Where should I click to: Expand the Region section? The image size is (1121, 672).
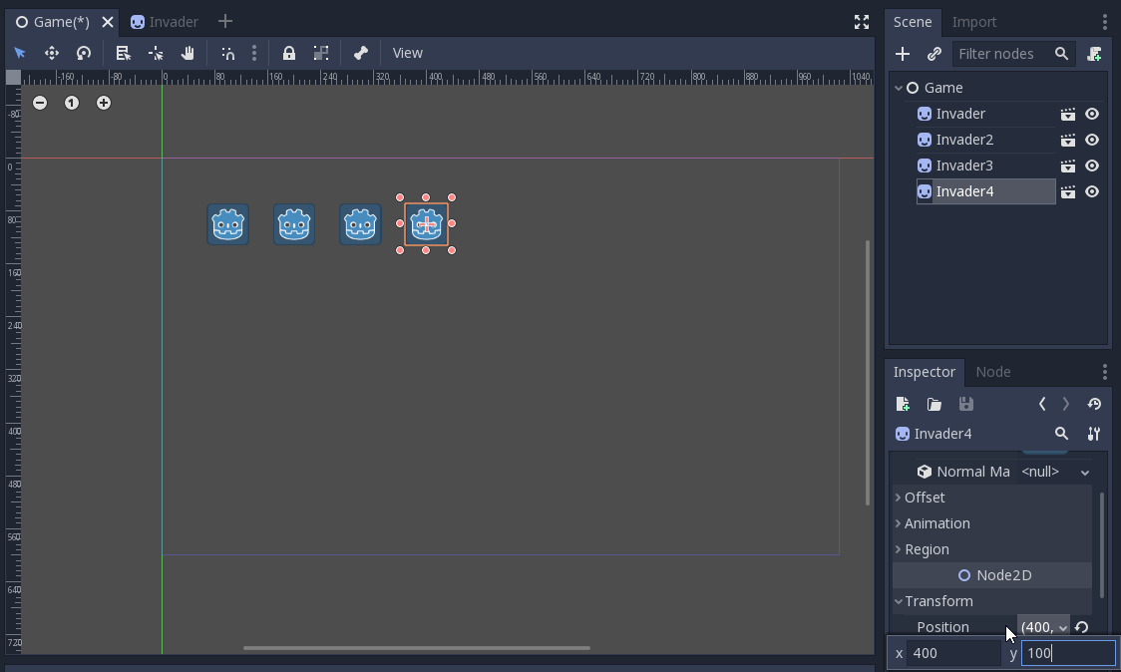[x=992, y=549]
